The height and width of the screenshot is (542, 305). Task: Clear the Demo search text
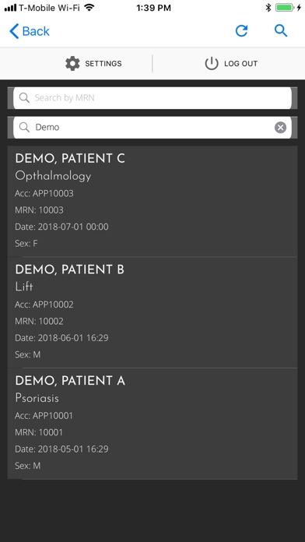280,128
